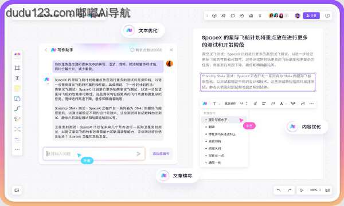The width and height of the screenshot is (344, 206).
Task: Click the send arrow in chat input
Action: [x=138, y=154]
